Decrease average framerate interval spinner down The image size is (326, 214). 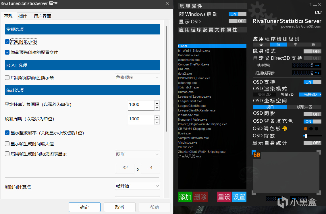157,108
